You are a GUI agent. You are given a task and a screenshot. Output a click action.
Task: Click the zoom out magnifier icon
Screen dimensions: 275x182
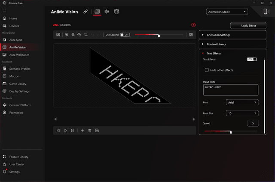click(x=73, y=35)
